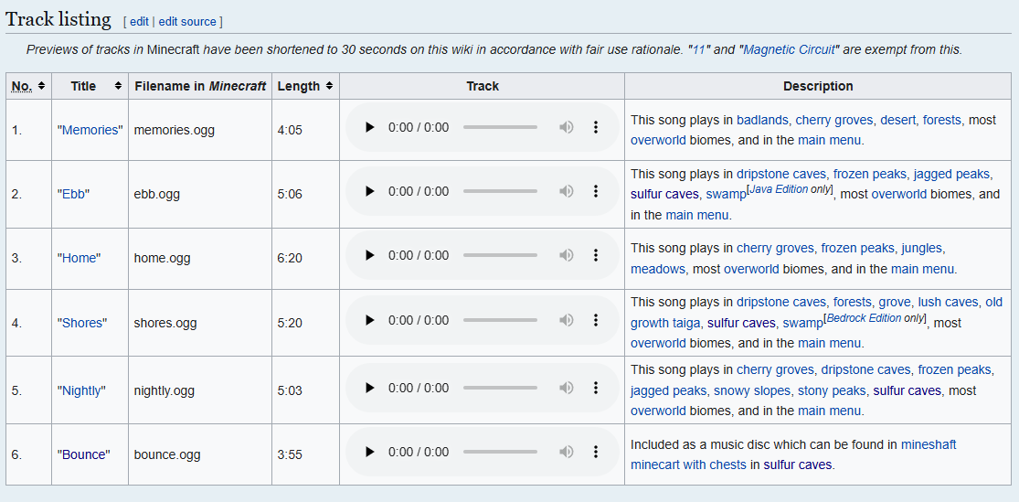Open the mineshaft link in Bounce row
Viewport: 1019px width, 502px height.
[929, 444]
